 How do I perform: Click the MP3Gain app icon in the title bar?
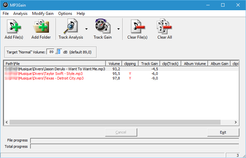pos(6,5)
